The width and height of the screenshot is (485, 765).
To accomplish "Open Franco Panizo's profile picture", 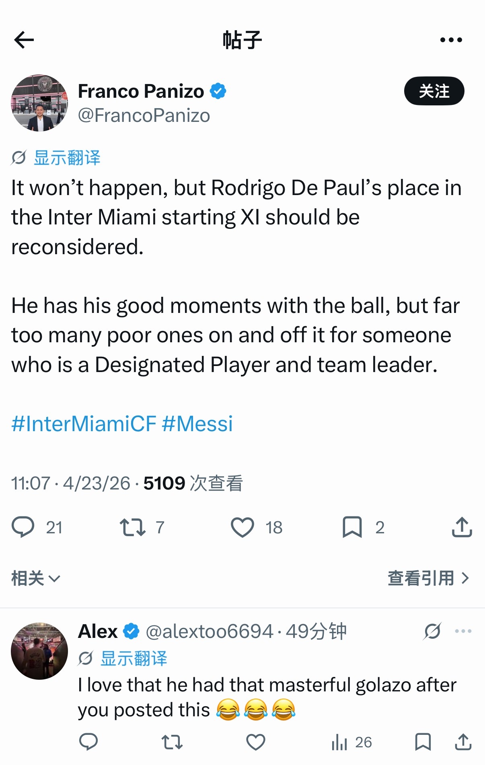I will (x=39, y=103).
